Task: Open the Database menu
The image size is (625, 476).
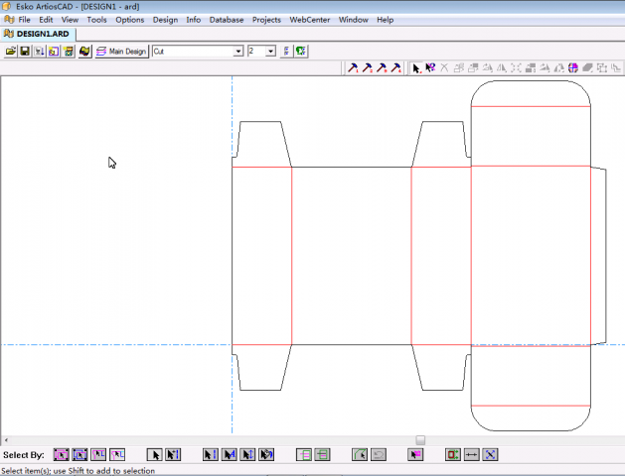Action: coord(227,20)
